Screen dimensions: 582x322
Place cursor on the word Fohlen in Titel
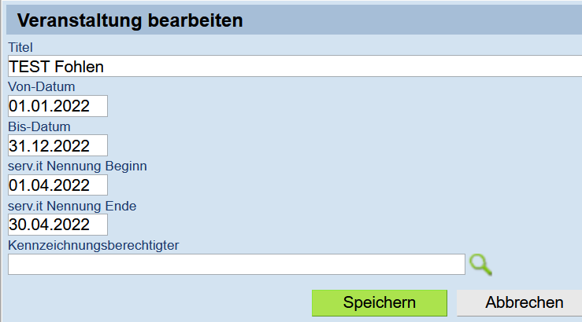coord(80,67)
